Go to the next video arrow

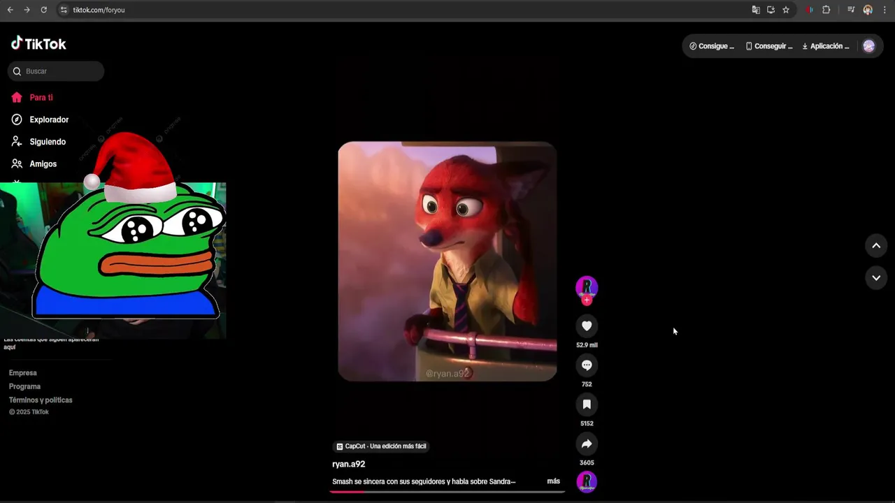pos(876,277)
